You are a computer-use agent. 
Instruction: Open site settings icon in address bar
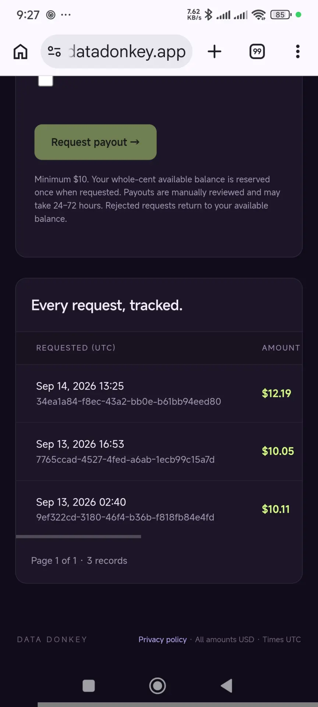(x=54, y=52)
